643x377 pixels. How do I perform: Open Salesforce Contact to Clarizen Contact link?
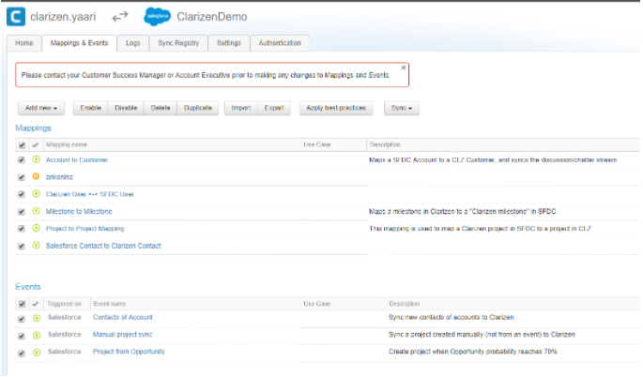point(103,246)
